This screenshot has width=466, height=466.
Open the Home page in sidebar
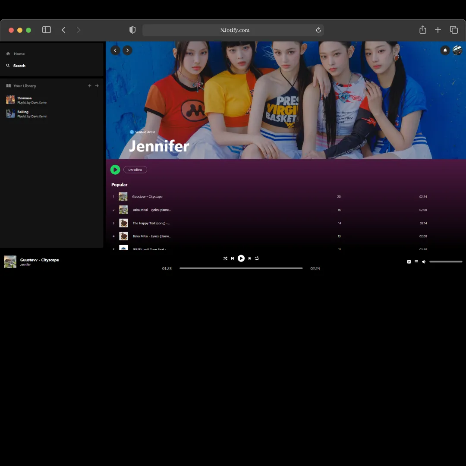[16, 54]
